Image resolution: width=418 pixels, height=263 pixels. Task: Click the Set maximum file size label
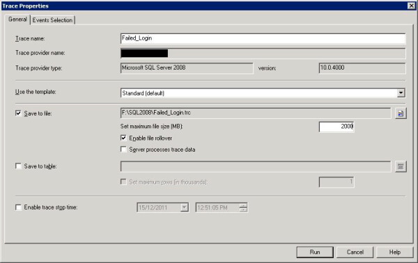click(151, 126)
